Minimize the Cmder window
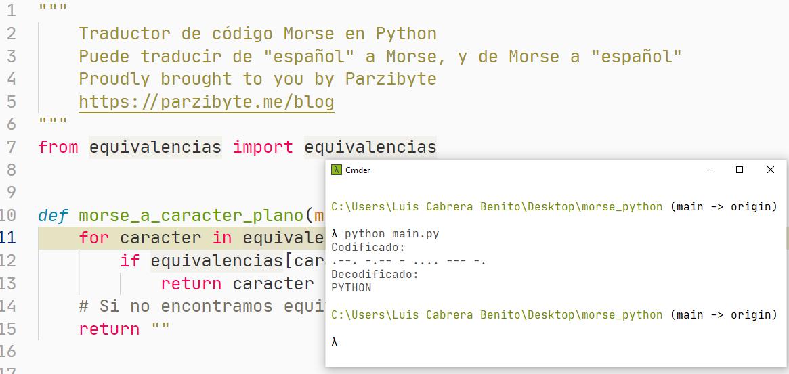The width and height of the screenshot is (789, 374). click(709, 170)
